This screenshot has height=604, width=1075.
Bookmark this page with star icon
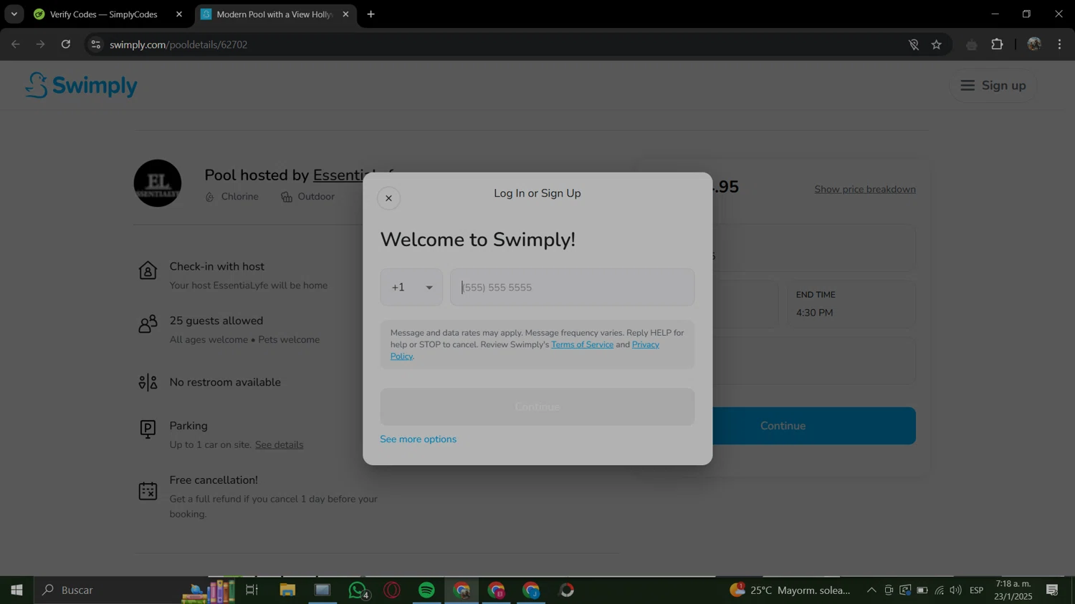[x=936, y=44]
